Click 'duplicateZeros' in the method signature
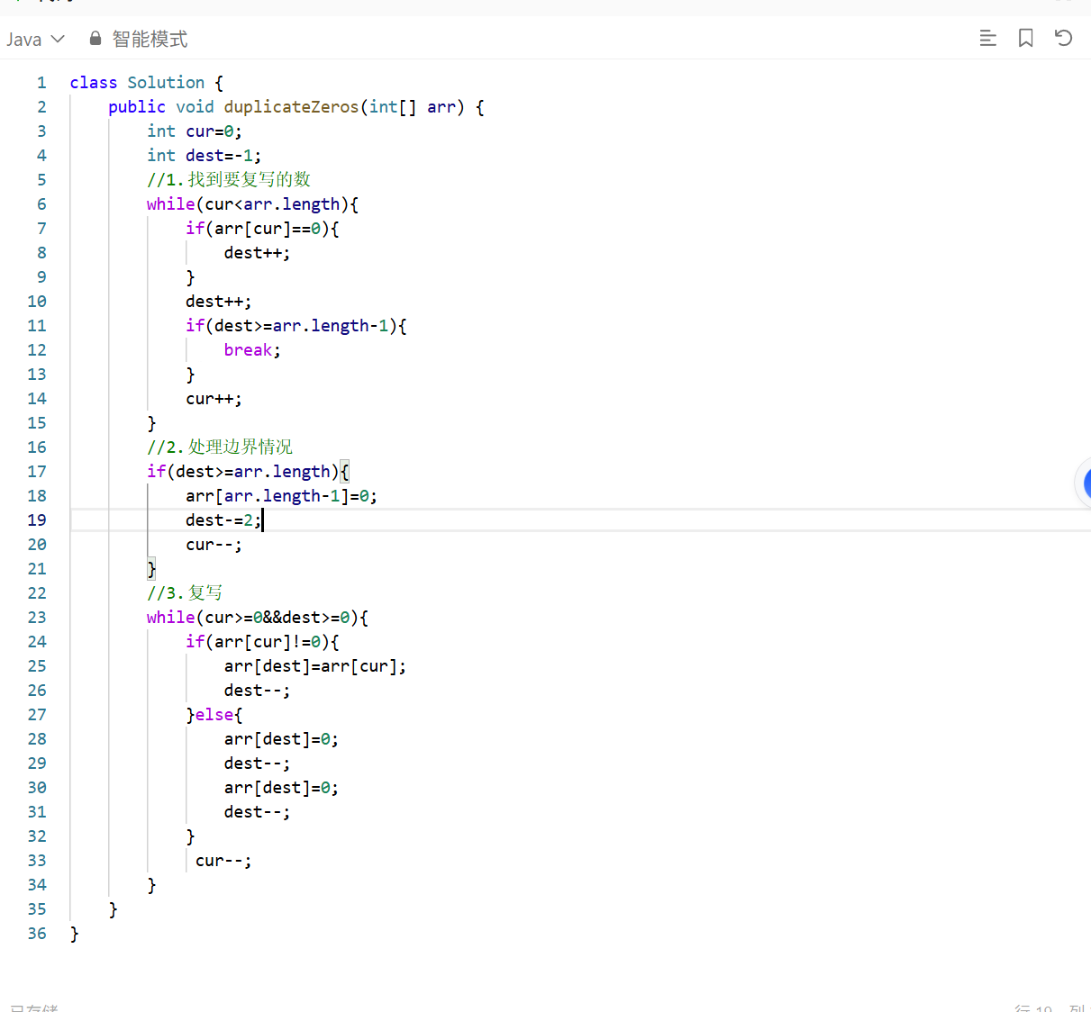 point(291,107)
